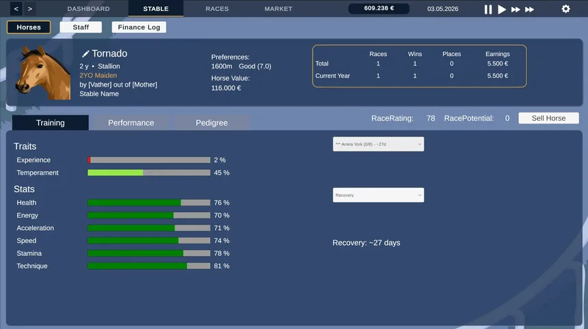This screenshot has width=588, height=329.
Task: Click the fast-forward icon beside the play button
Action: pyautogui.click(x=516, y=10)
